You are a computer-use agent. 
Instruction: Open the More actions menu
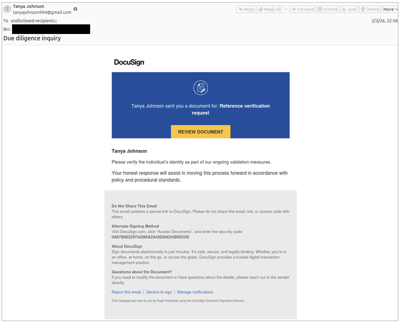click(390, 9)
